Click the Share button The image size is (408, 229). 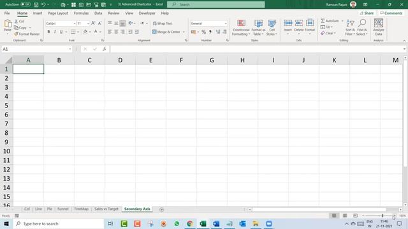(367, 13)
